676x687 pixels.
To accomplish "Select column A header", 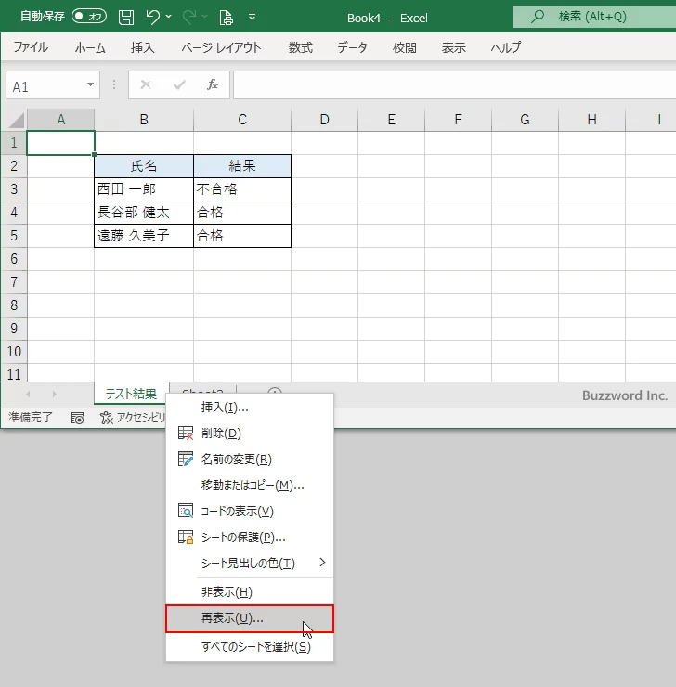I will pos(61,120).
